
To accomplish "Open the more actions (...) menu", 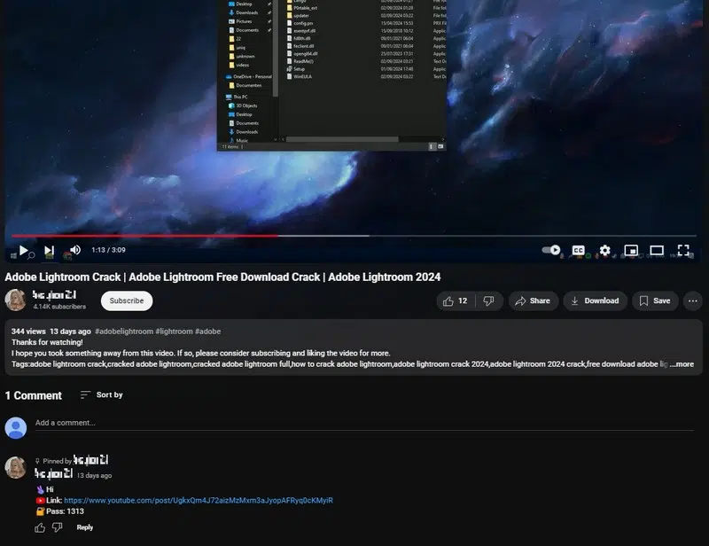I will (x=692, y=300).
